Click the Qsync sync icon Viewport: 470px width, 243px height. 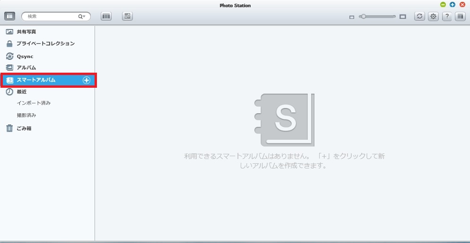pyautogui.click(x=9, y=56)
